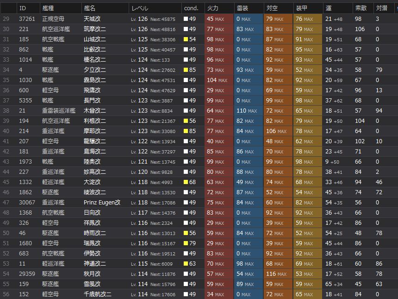Select ship name Prinz Eugen改
The image size is (398, 299).
point(102,203)
